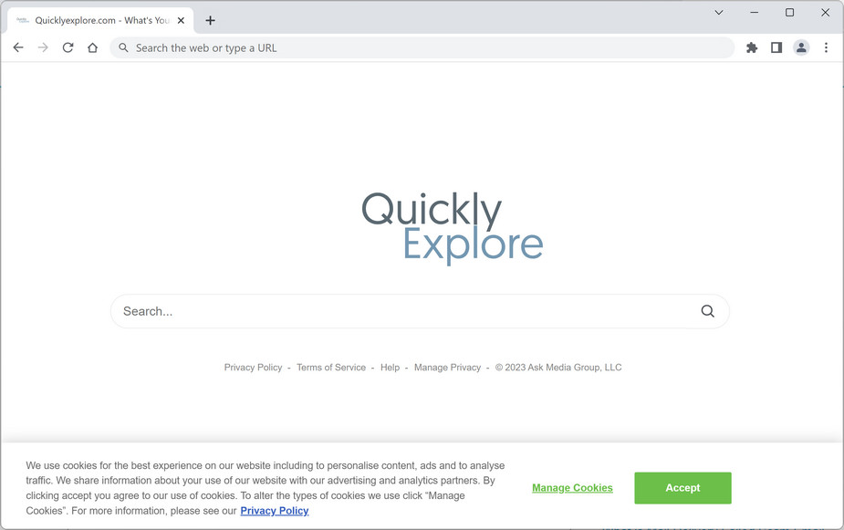Reload the page with the refresh icon
Screen dimensions: 844x530
(x=68, y=47)
